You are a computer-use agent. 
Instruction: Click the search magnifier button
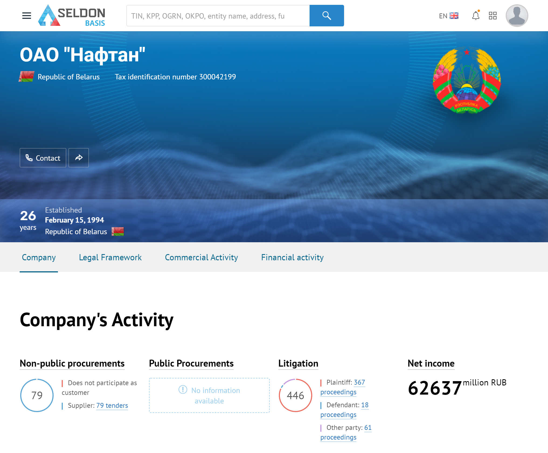tap(327, 16)
